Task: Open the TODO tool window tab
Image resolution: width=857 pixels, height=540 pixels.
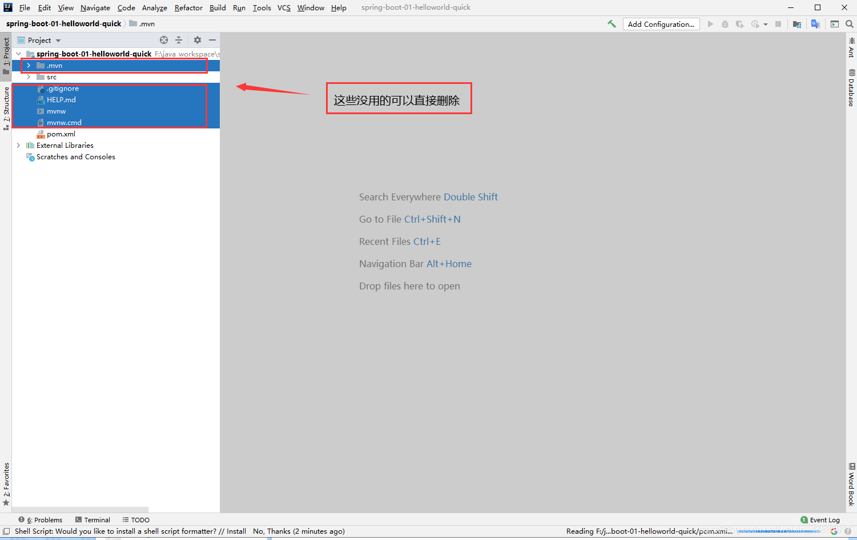Action: (136, 519)
